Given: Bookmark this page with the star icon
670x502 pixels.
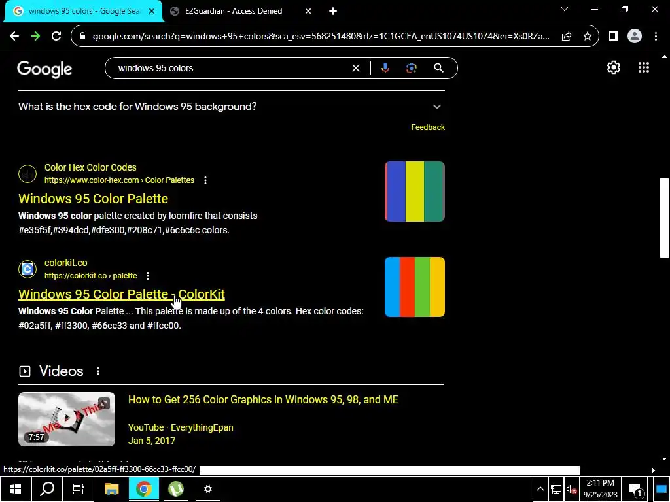Looking at the screenshot, I should pyautogui.click(x=588, y=37).
